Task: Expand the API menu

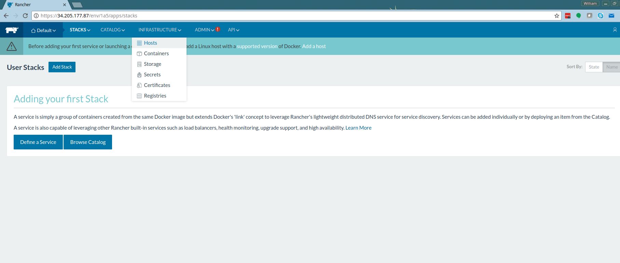Action: (234, 30)
